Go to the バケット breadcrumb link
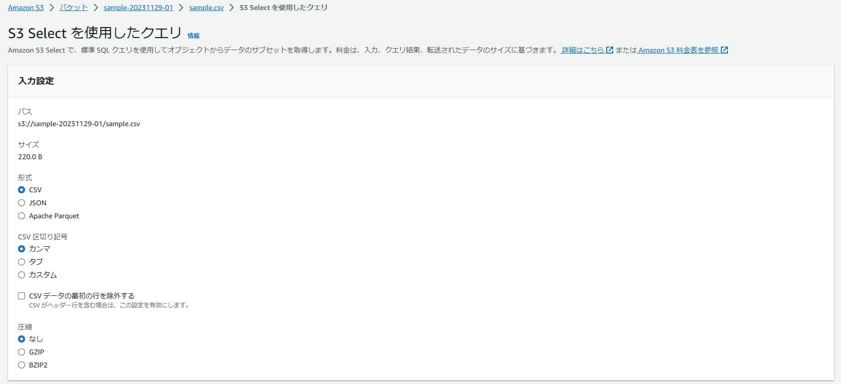Image resolution: width=841 pixels, height=384 pixels. coord(74,8)
